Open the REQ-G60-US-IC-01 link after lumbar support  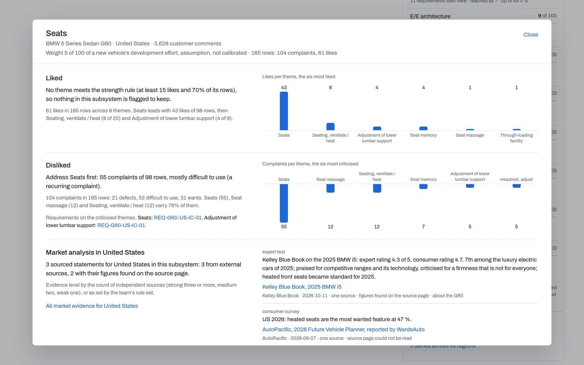(121, 225)
